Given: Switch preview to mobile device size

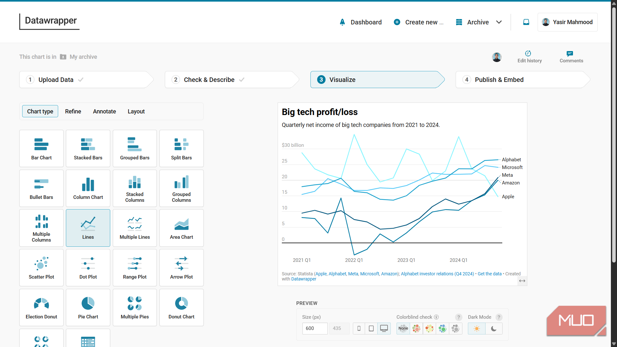Looking at the screenshot, I should (x=359, y=328).
